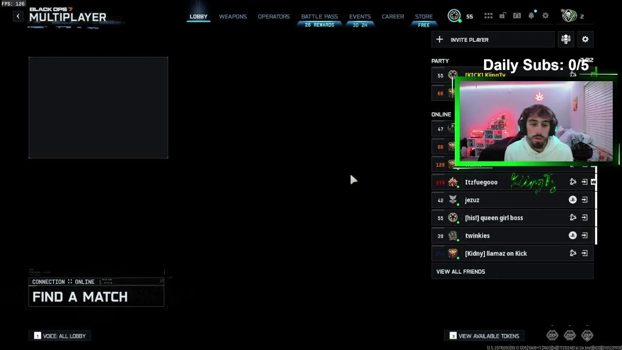The image size is (622, 350).
Task: Click the third 2XP token icon
Action: pos(587,335)
